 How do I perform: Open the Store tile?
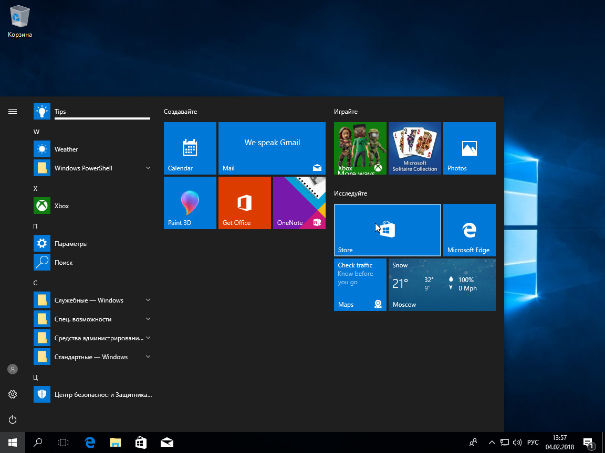(387, 230)
